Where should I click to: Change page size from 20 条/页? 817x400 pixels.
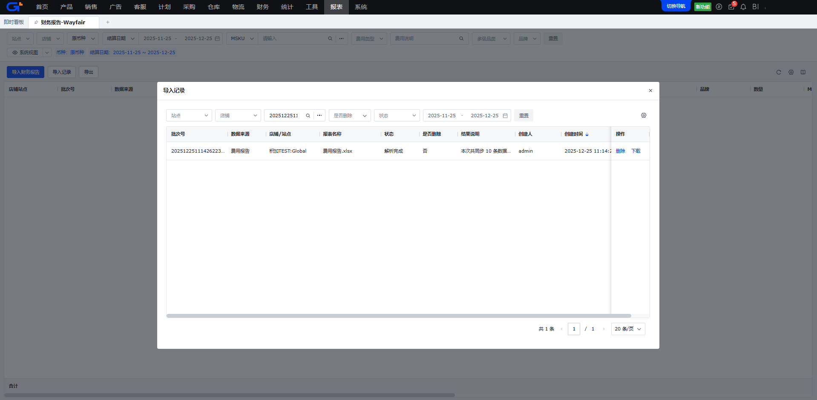[x=628, y=329]
